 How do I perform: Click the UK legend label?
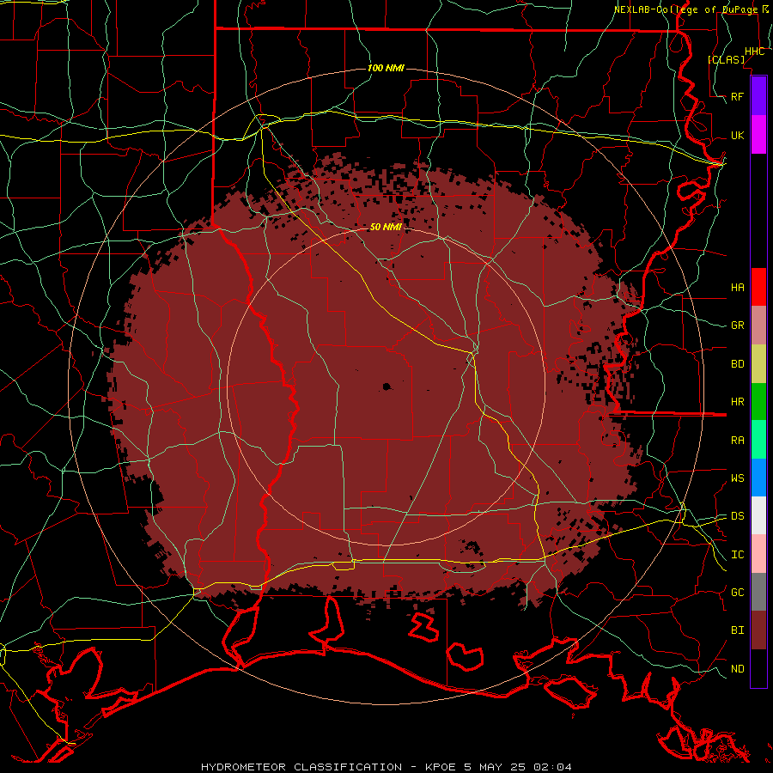pos(738,135)
